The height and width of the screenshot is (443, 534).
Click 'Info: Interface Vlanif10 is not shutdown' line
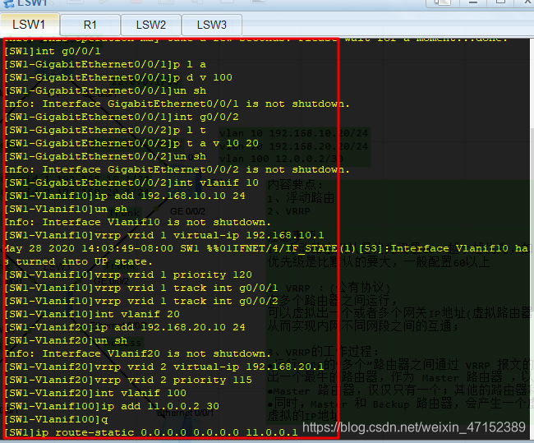pyautogui.click(x=137, y=222)
